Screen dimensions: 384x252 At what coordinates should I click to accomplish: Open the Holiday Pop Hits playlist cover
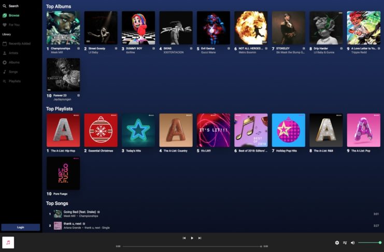pyautogui.click(x=289, y=130)
